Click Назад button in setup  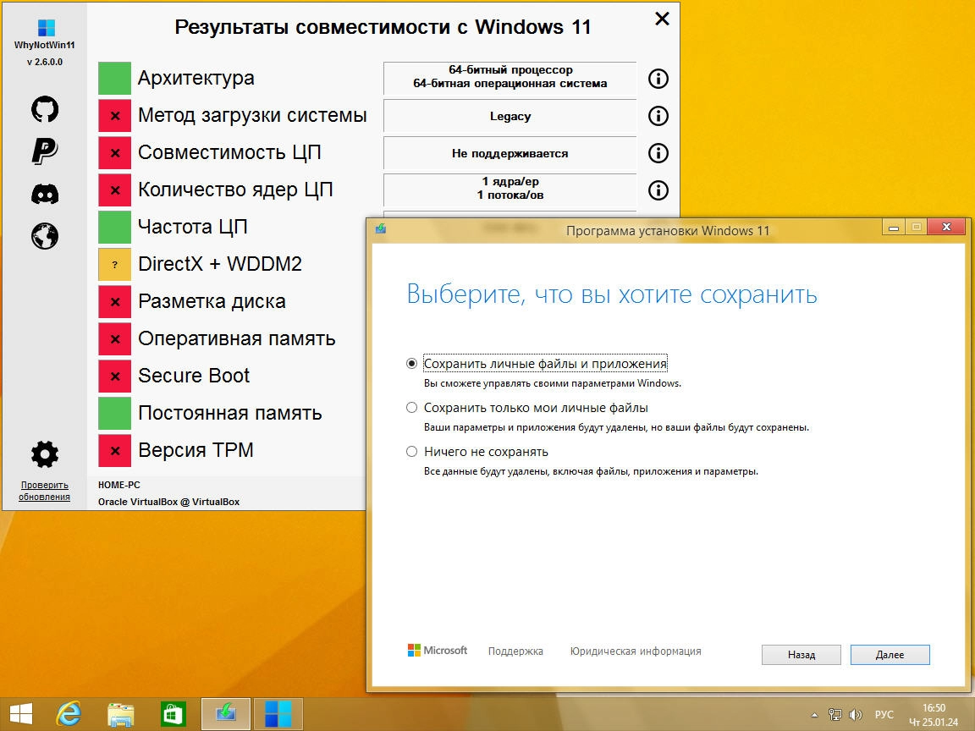[801, 655]
